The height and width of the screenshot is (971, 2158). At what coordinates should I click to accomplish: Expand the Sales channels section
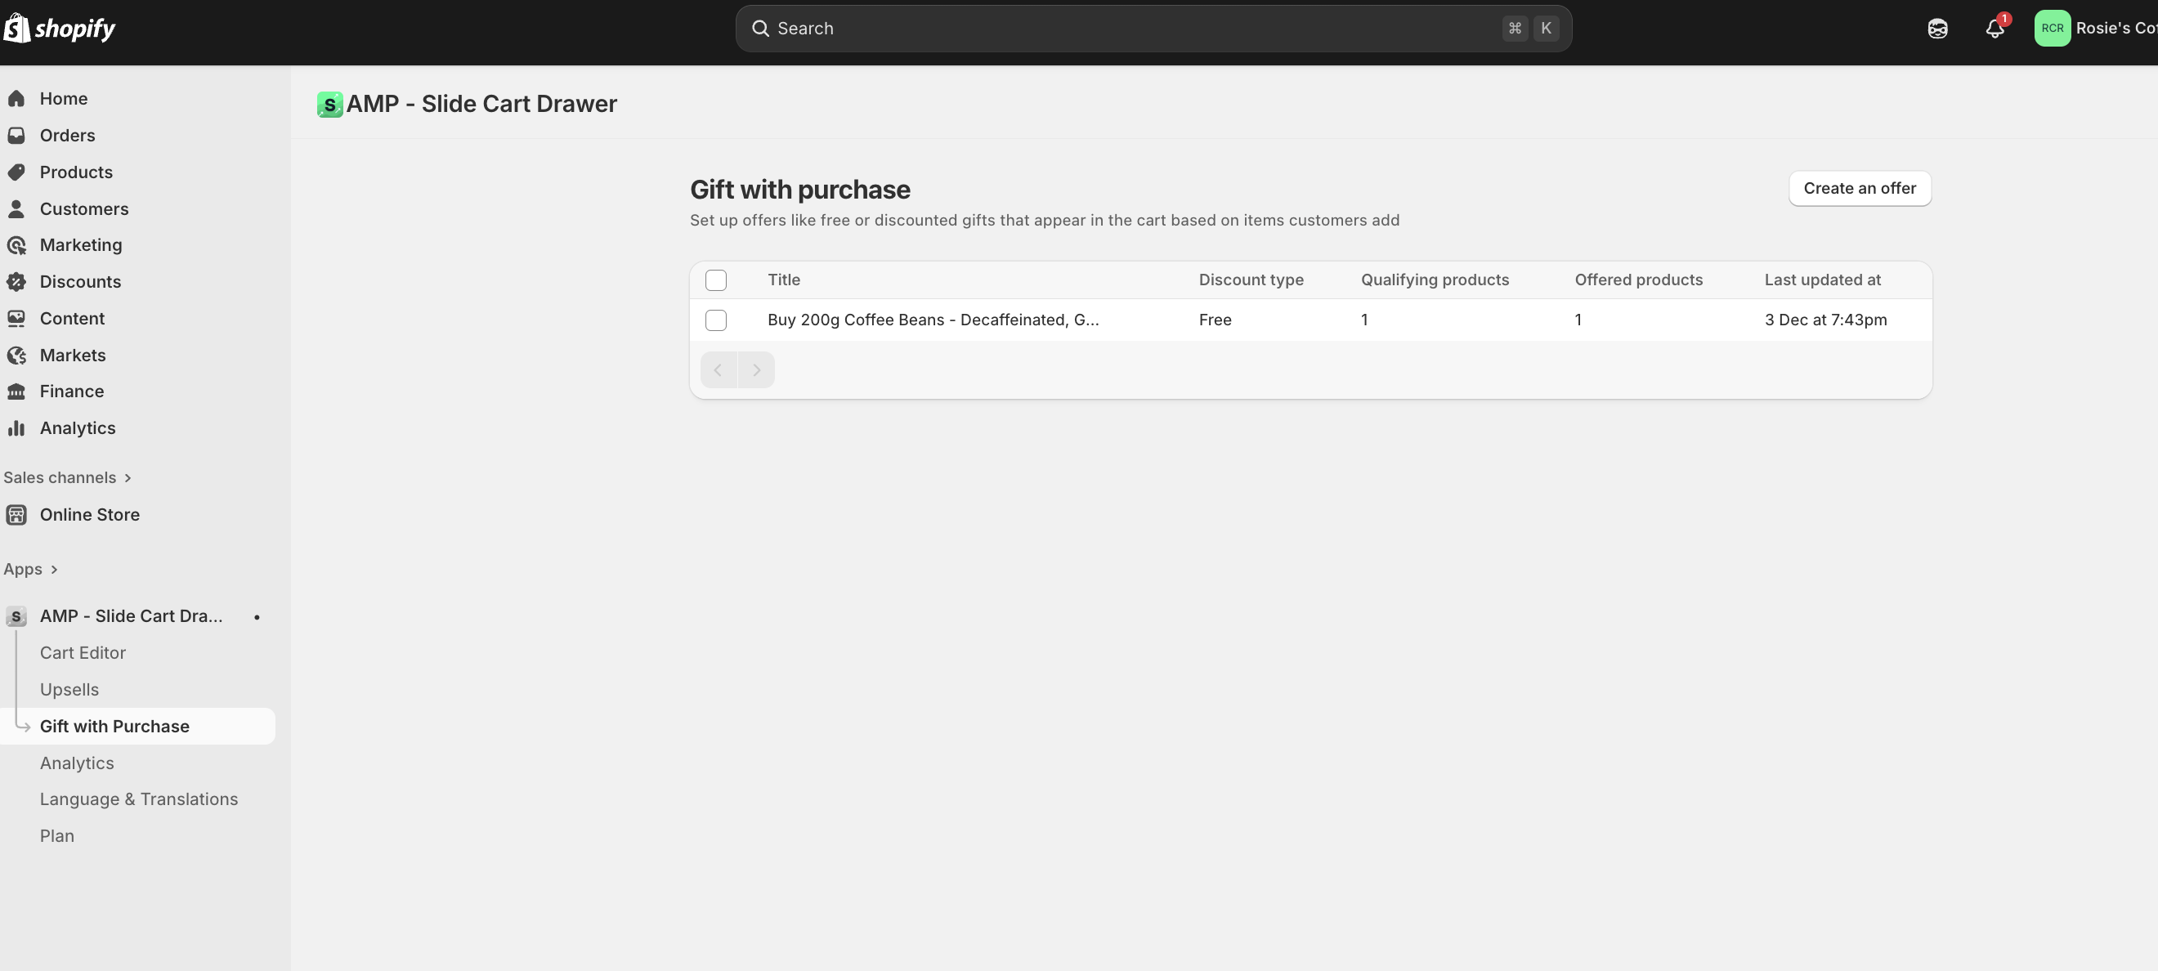click(x=128, y=477)
